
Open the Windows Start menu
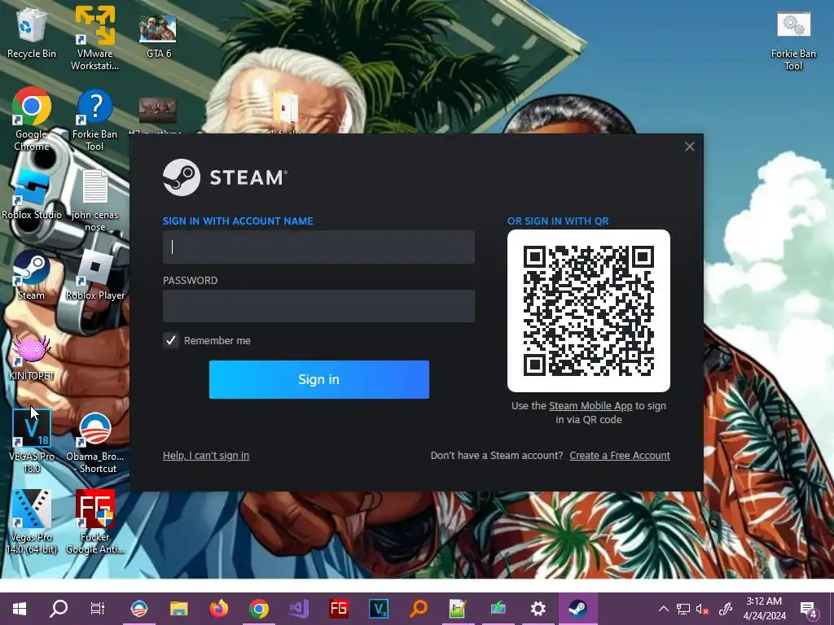[20, 608]
